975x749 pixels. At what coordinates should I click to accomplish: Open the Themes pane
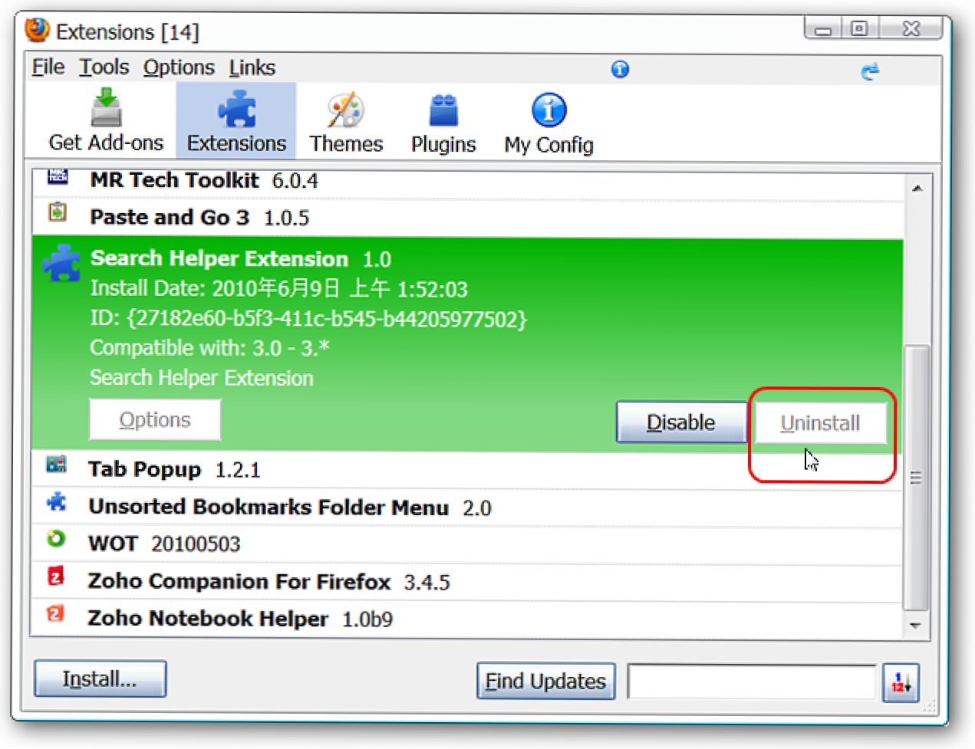point(346,121)
